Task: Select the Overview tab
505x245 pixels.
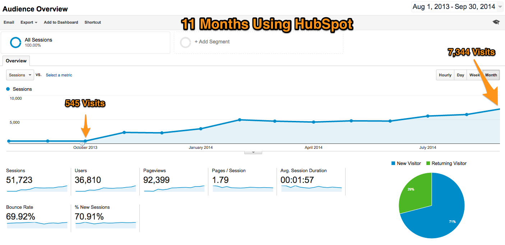Action: click(16, 61)
